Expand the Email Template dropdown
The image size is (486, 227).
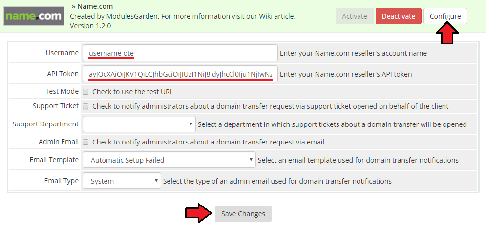click(x=169, y=160)
